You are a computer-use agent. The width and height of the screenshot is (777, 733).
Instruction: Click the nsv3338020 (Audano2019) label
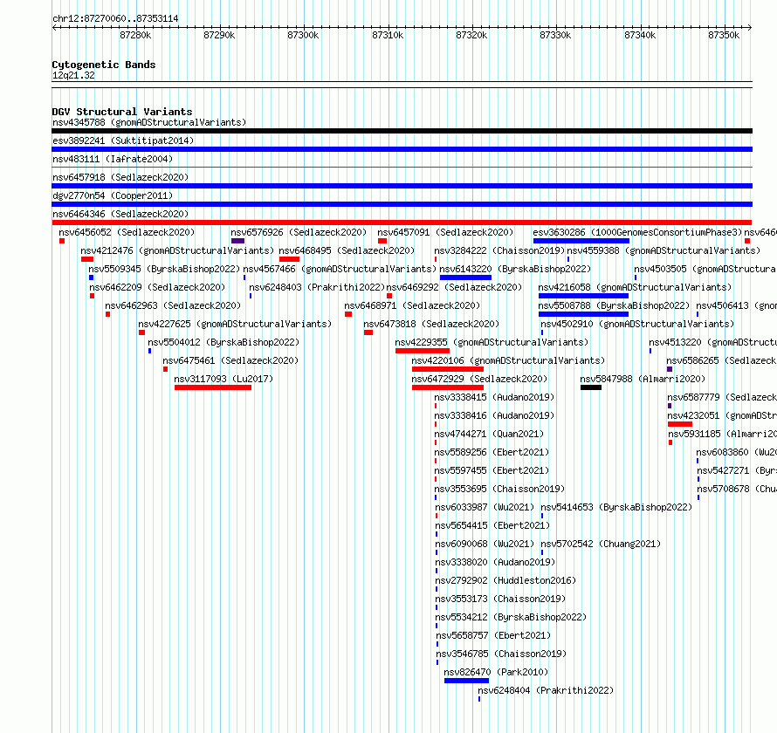coord(495,562)
